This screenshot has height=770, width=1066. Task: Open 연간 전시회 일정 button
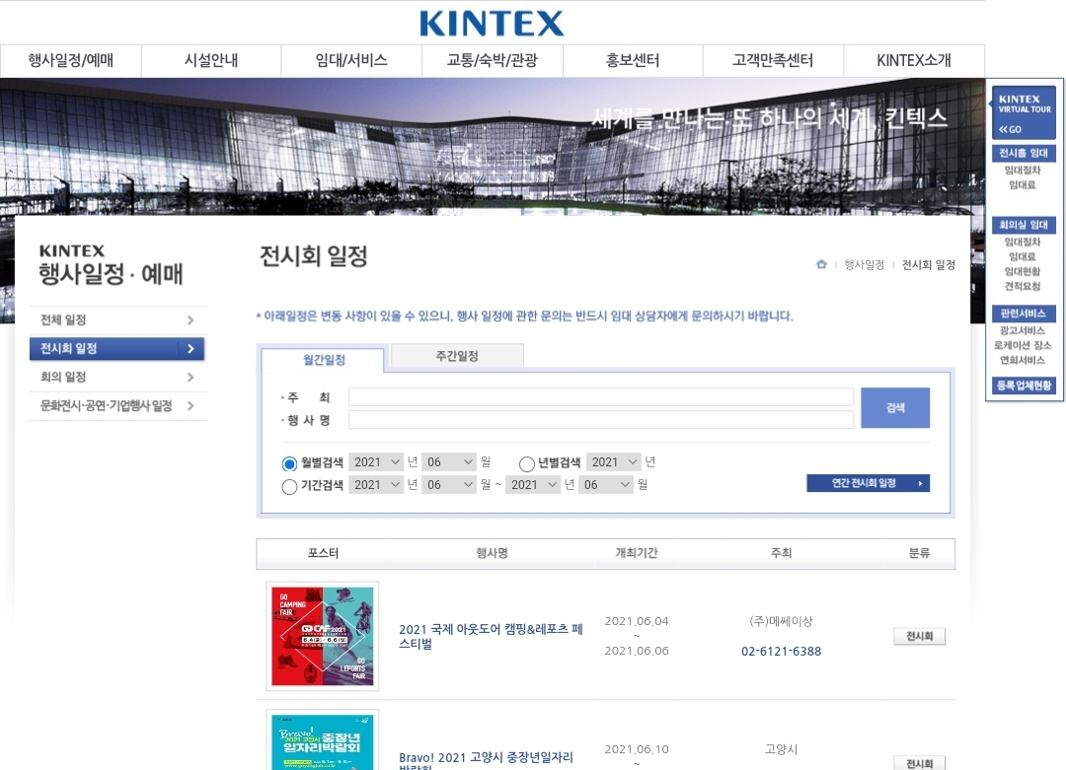pyautogui.click(x=869, y=483)
